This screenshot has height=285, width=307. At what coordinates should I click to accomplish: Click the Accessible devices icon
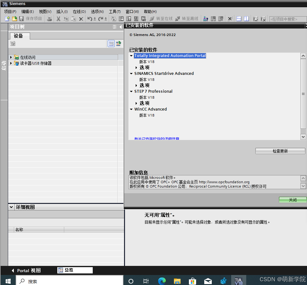point(206,18)
